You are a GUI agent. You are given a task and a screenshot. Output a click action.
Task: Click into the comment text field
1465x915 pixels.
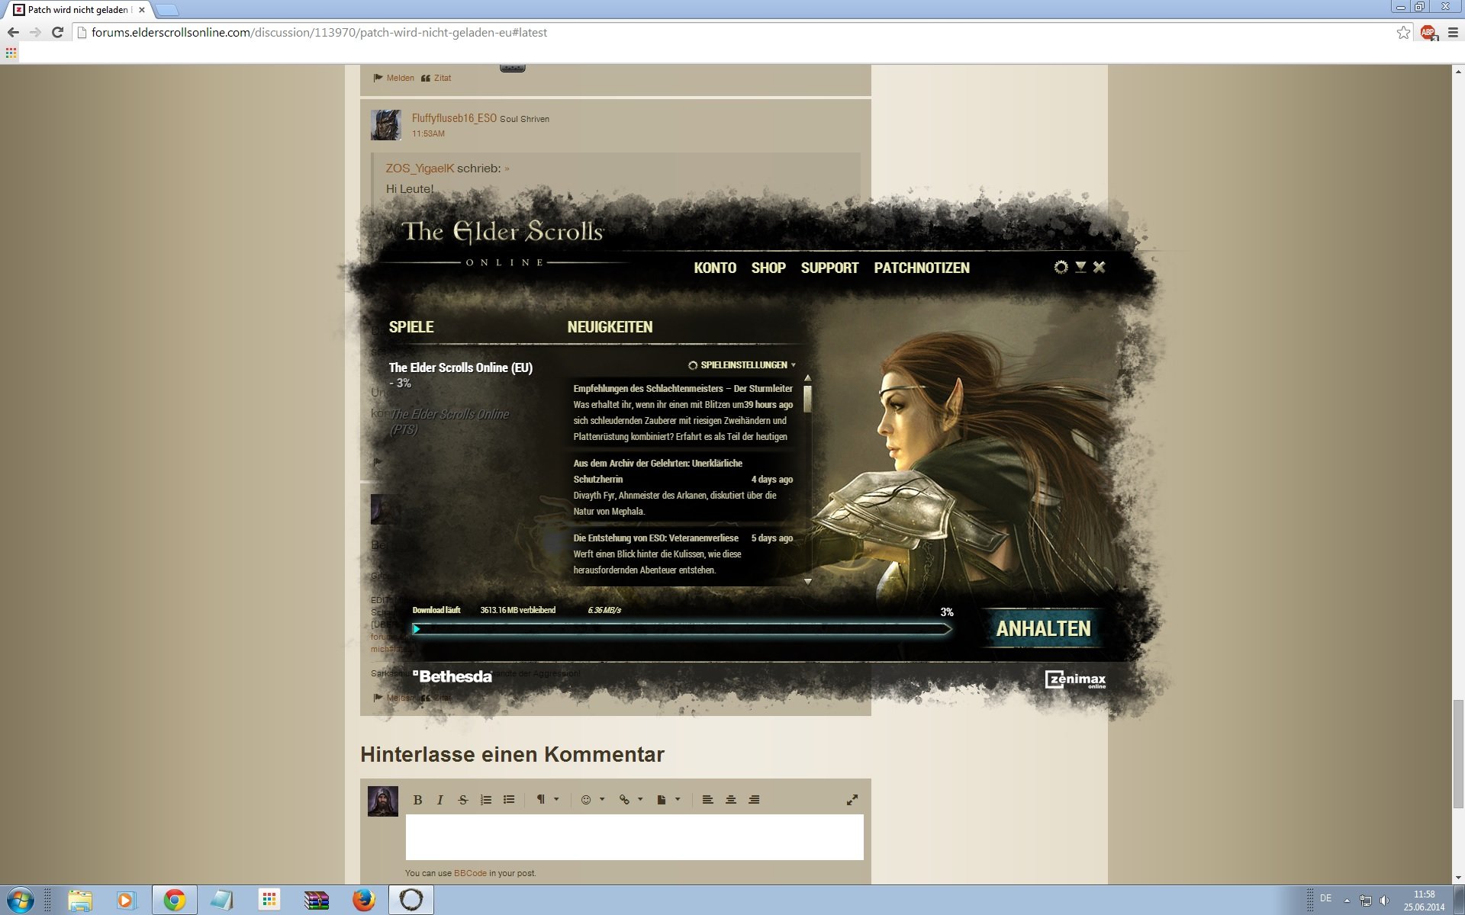[634, 836]
